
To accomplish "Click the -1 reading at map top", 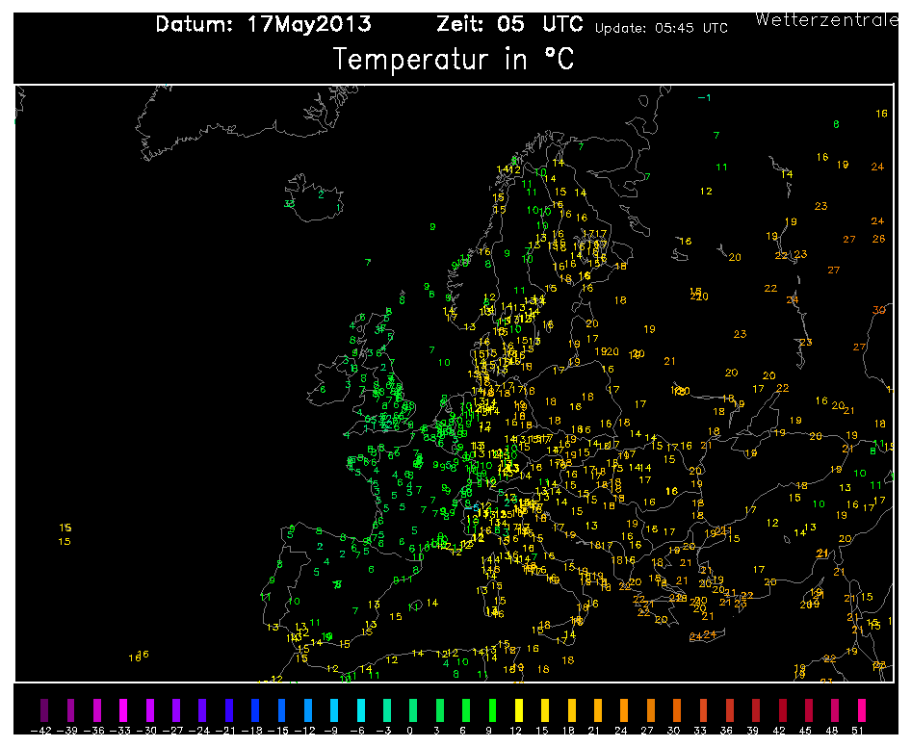I will (704, 98).
